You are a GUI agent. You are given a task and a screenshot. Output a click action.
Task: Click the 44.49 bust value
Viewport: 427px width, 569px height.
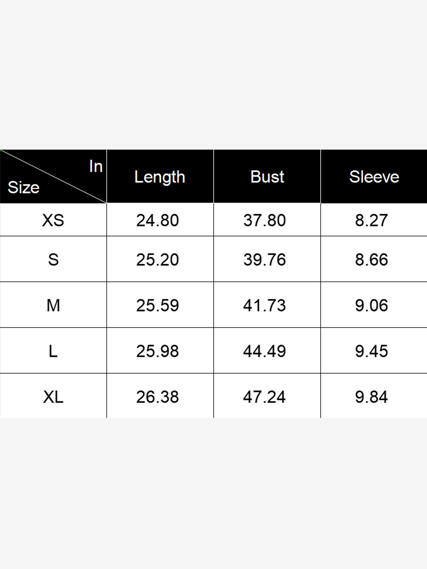pos(264,351)
